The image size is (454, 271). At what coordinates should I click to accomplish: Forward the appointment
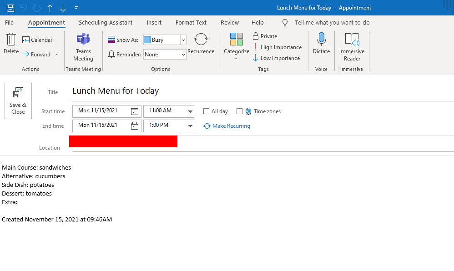tap(36, 55)
